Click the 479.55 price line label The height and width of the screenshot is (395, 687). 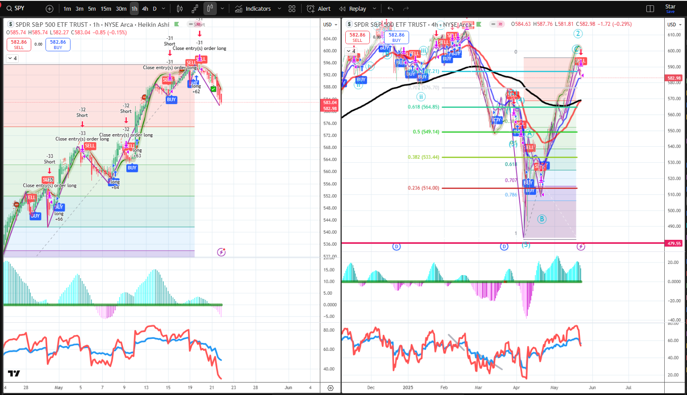tap(674, 243)
